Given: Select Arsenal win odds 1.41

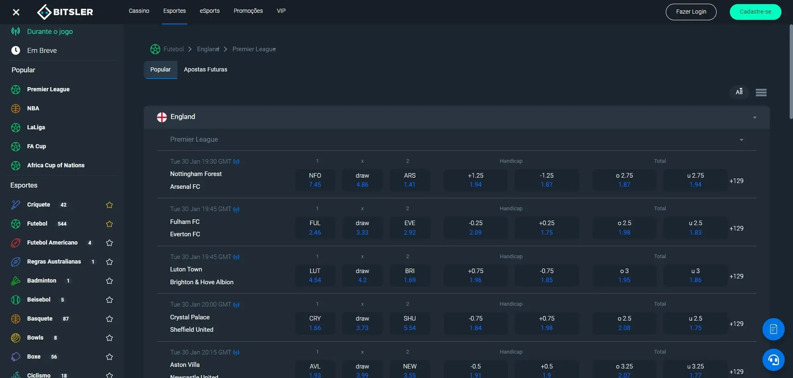Looking at the screenshot, I should [x=409, y=180].
